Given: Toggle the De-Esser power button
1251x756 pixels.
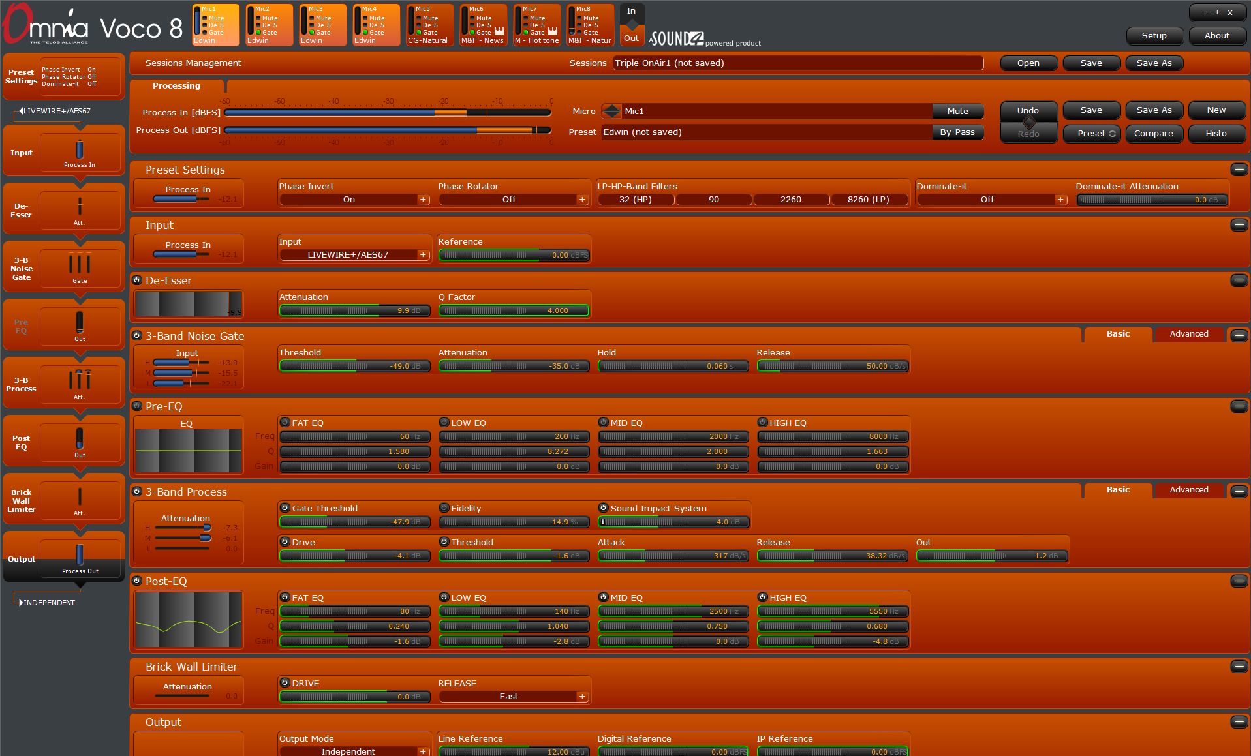Looking at the screenshot, I should 137,280.
